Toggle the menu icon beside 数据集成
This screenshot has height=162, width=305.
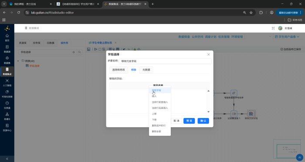click(26, 28)
